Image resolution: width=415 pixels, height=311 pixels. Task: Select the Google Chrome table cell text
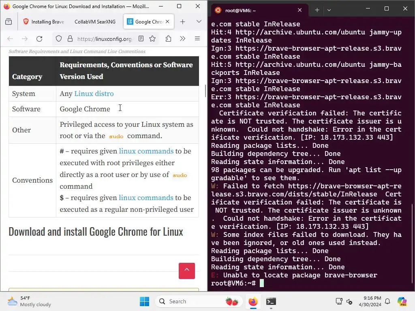tap(85, 109)
